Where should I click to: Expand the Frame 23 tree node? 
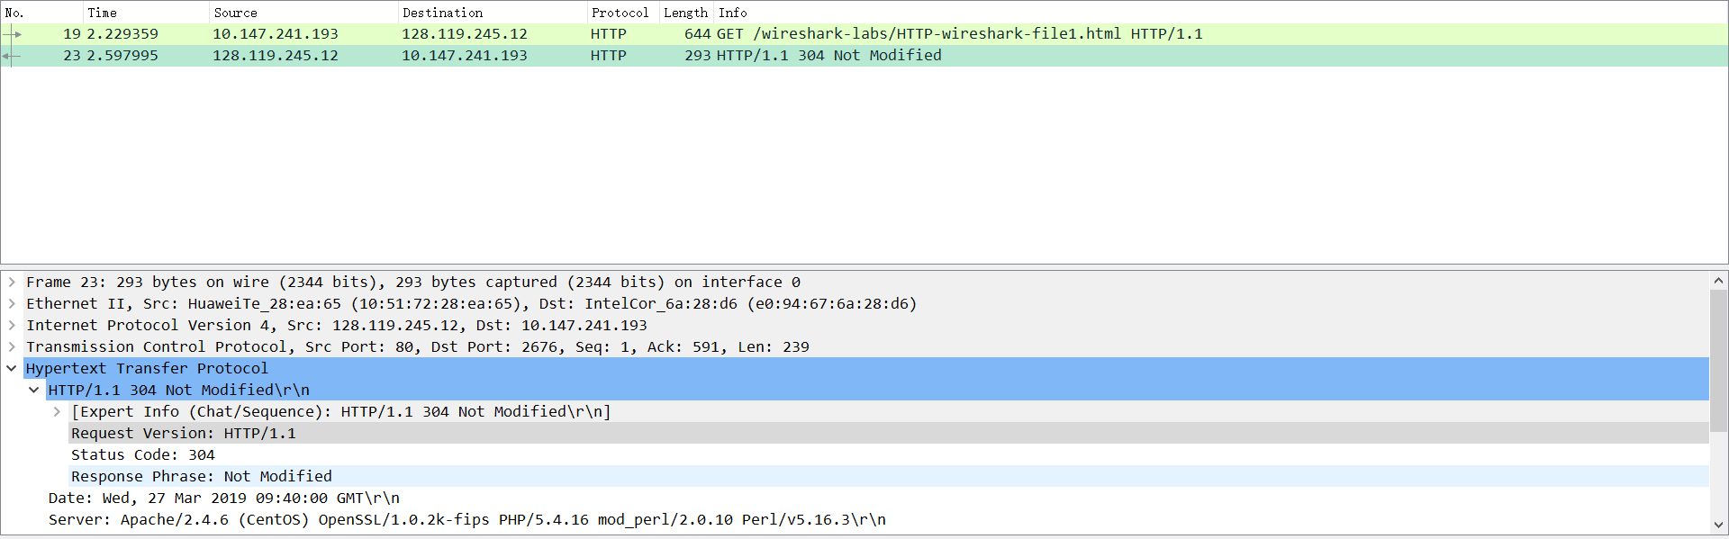coord(12,282)
